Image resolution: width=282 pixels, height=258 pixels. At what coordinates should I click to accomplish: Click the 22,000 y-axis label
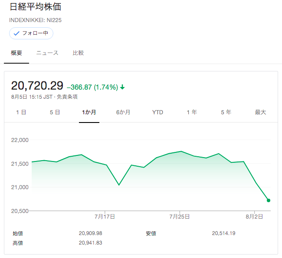20,140
